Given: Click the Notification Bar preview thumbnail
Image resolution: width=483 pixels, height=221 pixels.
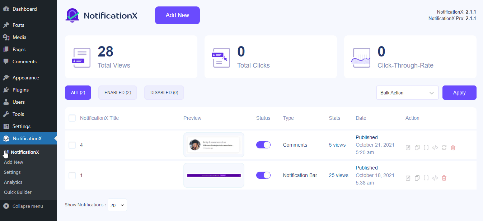Looking at the screenshot, I should point(214,175).
